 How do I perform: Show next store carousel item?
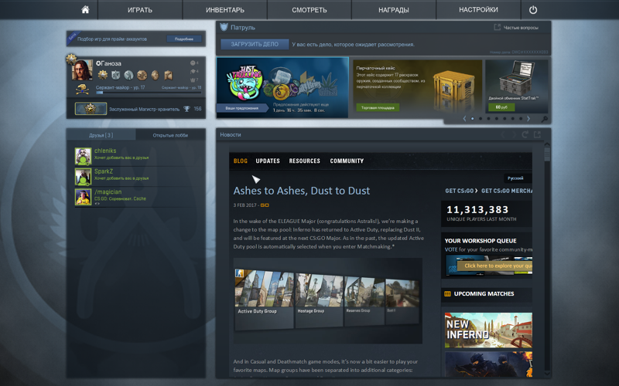pyautogui.click(x=528, y=119)
